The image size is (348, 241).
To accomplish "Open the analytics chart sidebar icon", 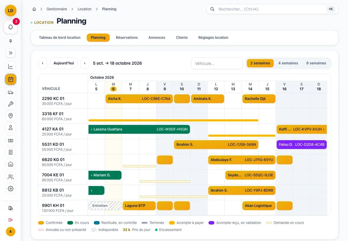I will tap(10, 66).
